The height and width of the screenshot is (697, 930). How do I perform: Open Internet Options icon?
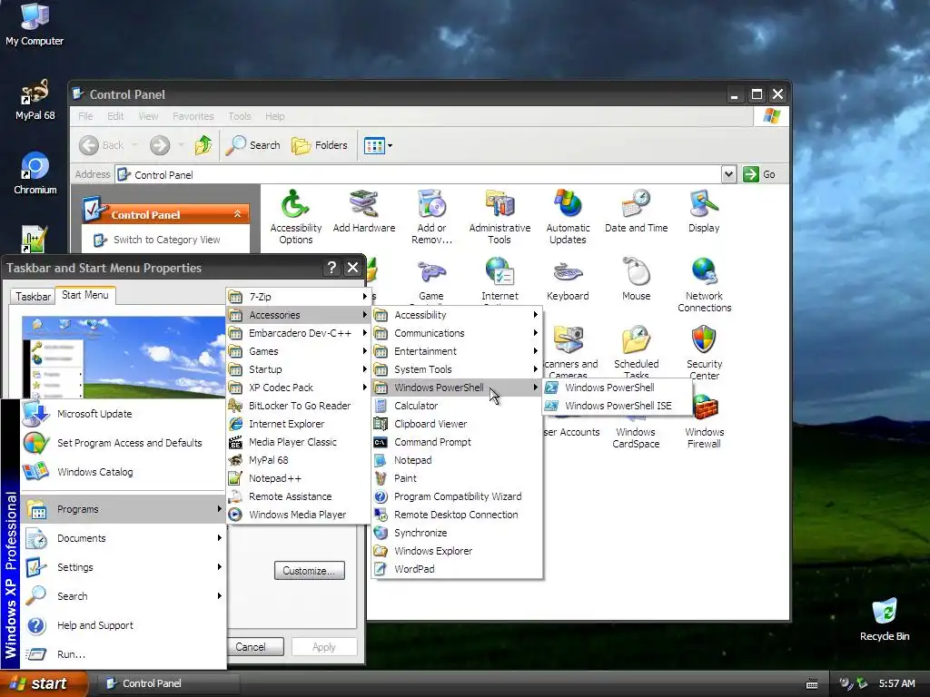(500, 279)
